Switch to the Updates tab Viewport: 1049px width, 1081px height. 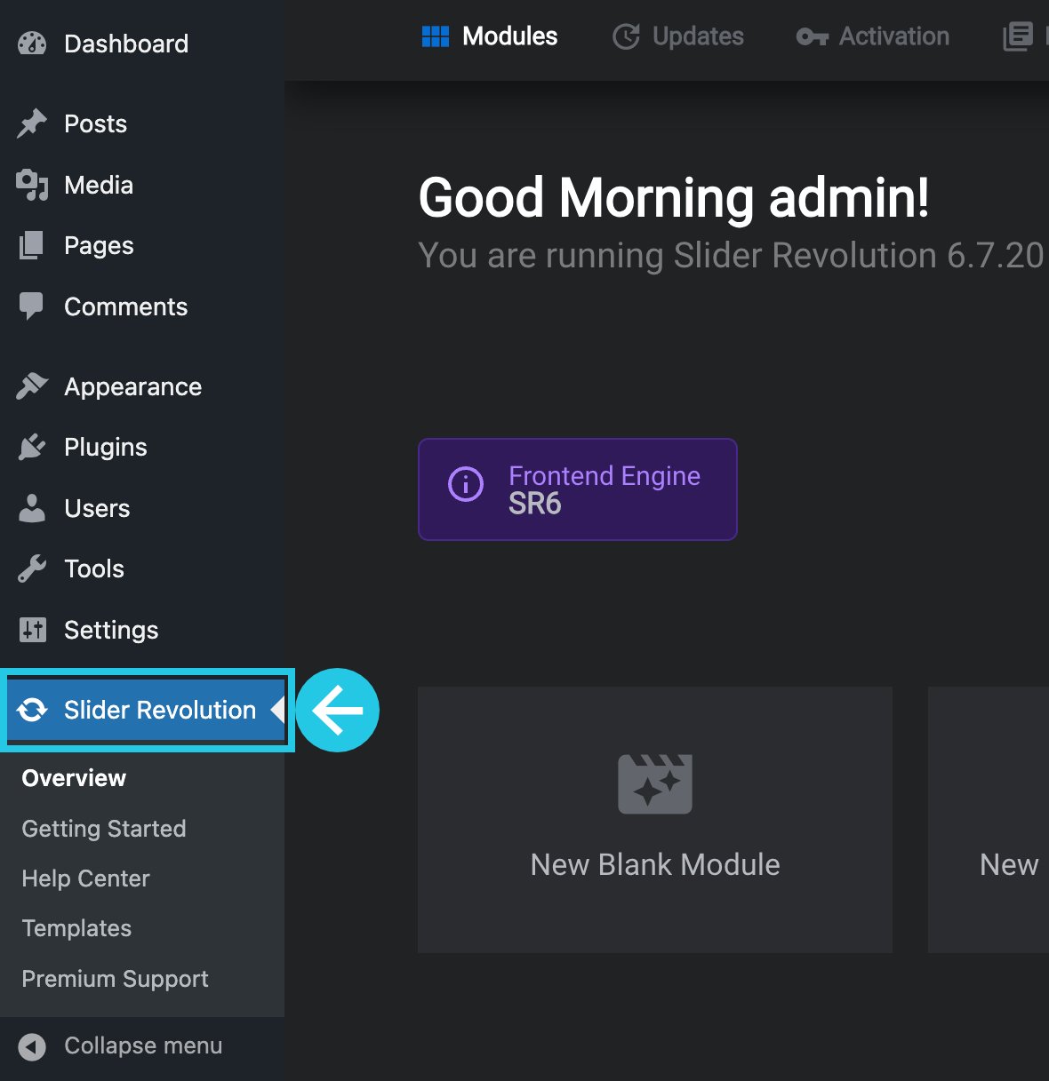(x=678, y=36)
